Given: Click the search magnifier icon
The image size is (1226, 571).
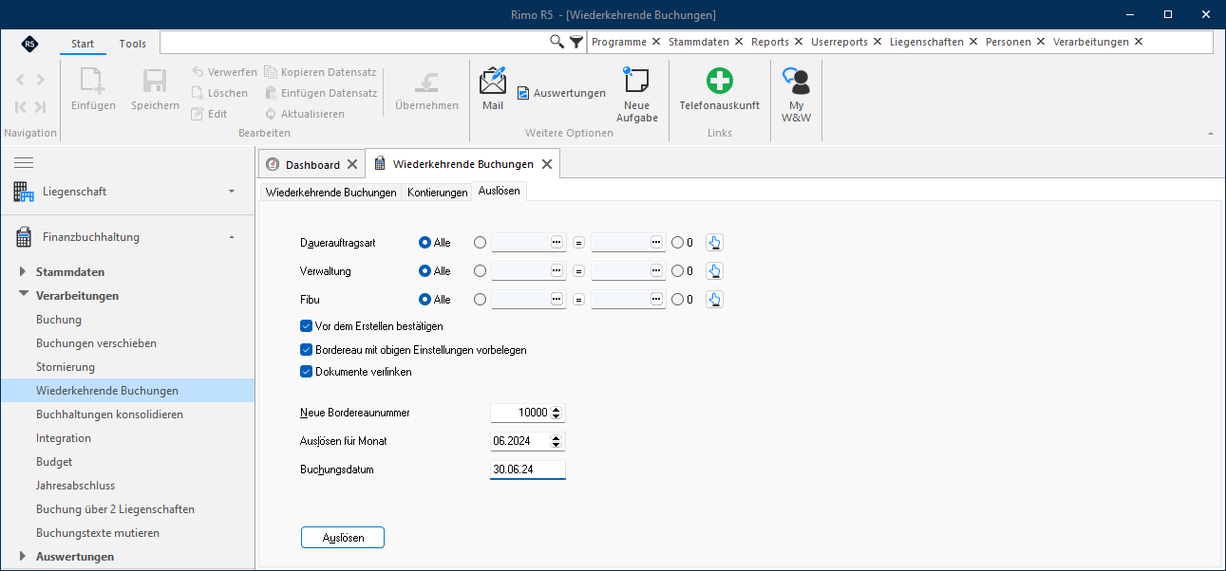Looking at the screenshot, I should click(x=557, y=42).
